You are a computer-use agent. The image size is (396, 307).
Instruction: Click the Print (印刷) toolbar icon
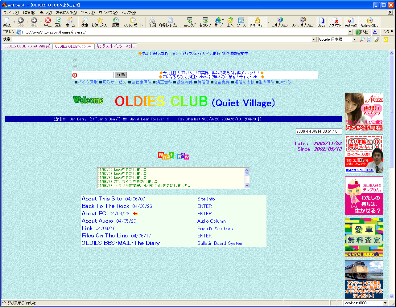point(152,22)
